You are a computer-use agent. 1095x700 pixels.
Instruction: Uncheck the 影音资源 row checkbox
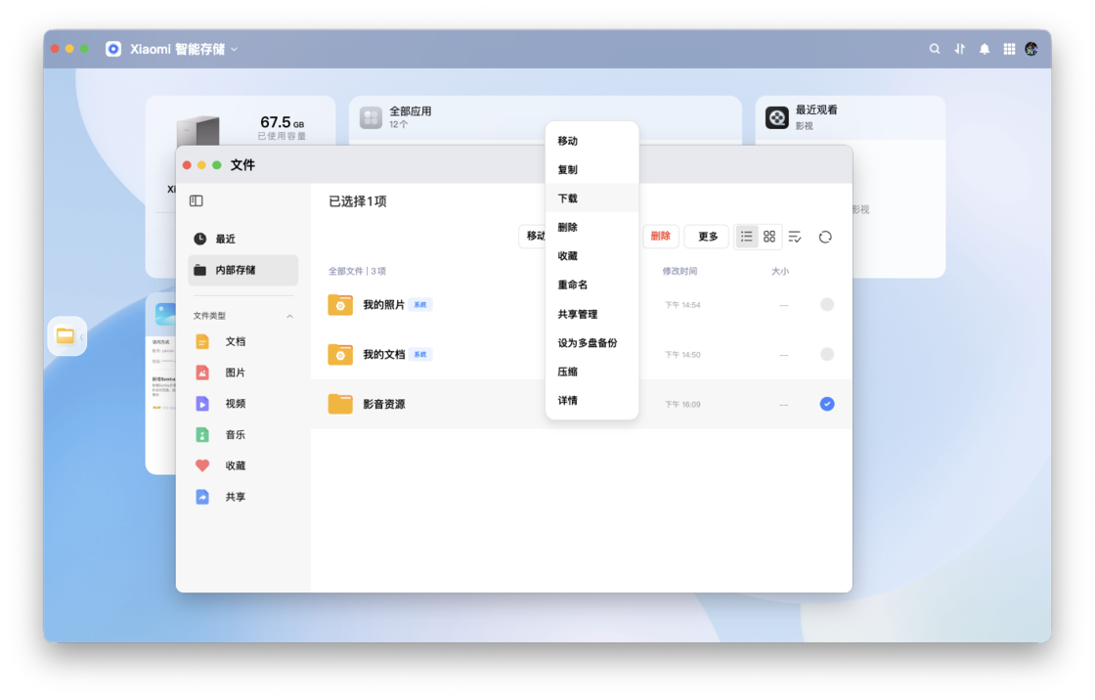tap(827, 404)
